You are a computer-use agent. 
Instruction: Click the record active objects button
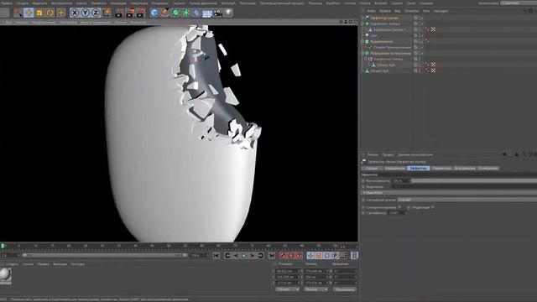[x=283, y=256]
